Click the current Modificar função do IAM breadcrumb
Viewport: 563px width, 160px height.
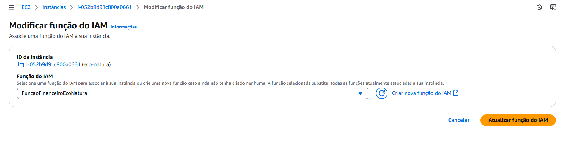click(x=174, y=7)
